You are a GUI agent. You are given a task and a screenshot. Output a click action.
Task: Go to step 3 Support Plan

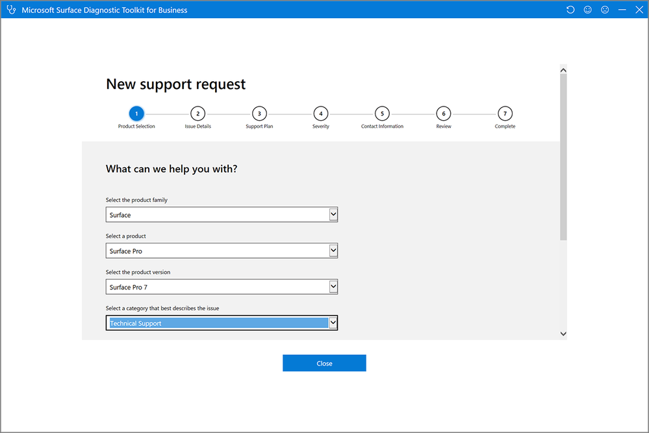[x=259, y=114]
